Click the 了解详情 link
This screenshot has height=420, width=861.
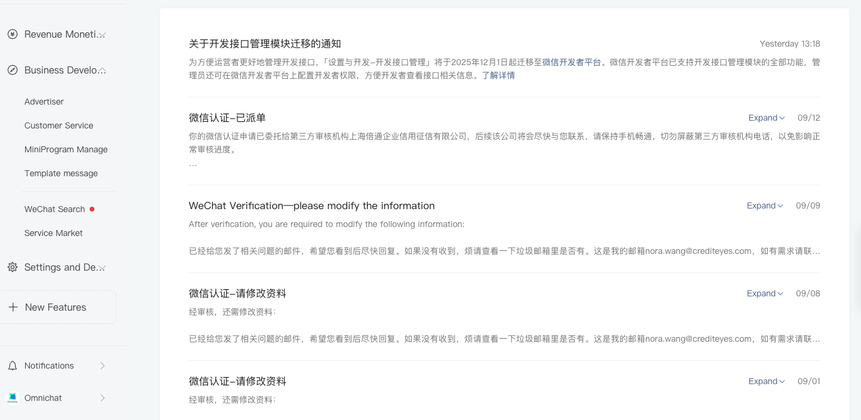(498, 75)
